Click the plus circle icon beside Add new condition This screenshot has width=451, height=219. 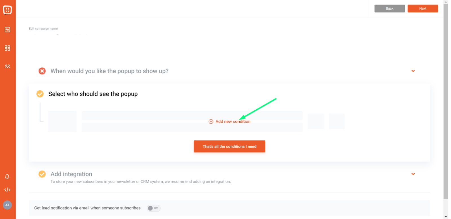(211, 121)
